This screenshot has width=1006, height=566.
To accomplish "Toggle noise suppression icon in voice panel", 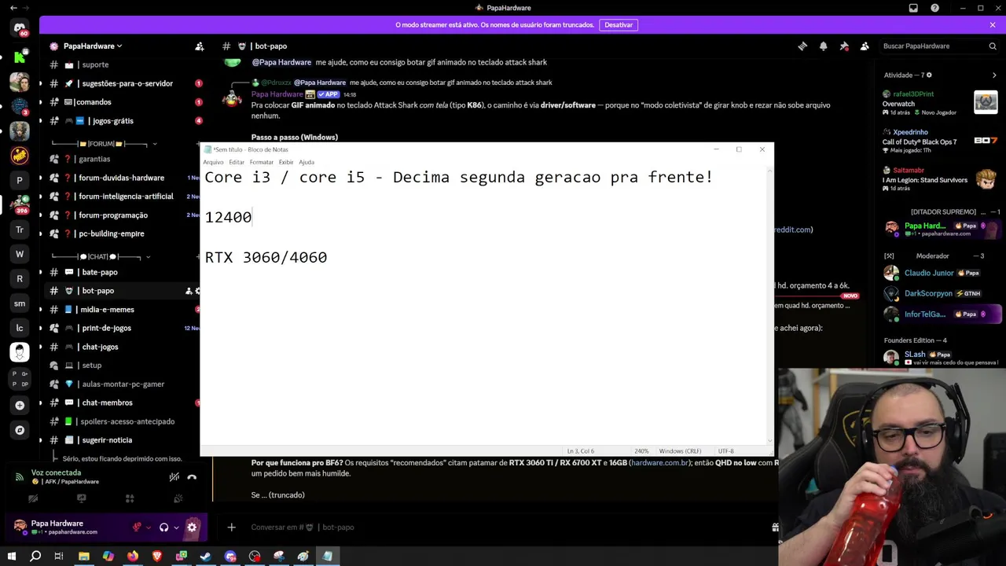I will (174, 477).
